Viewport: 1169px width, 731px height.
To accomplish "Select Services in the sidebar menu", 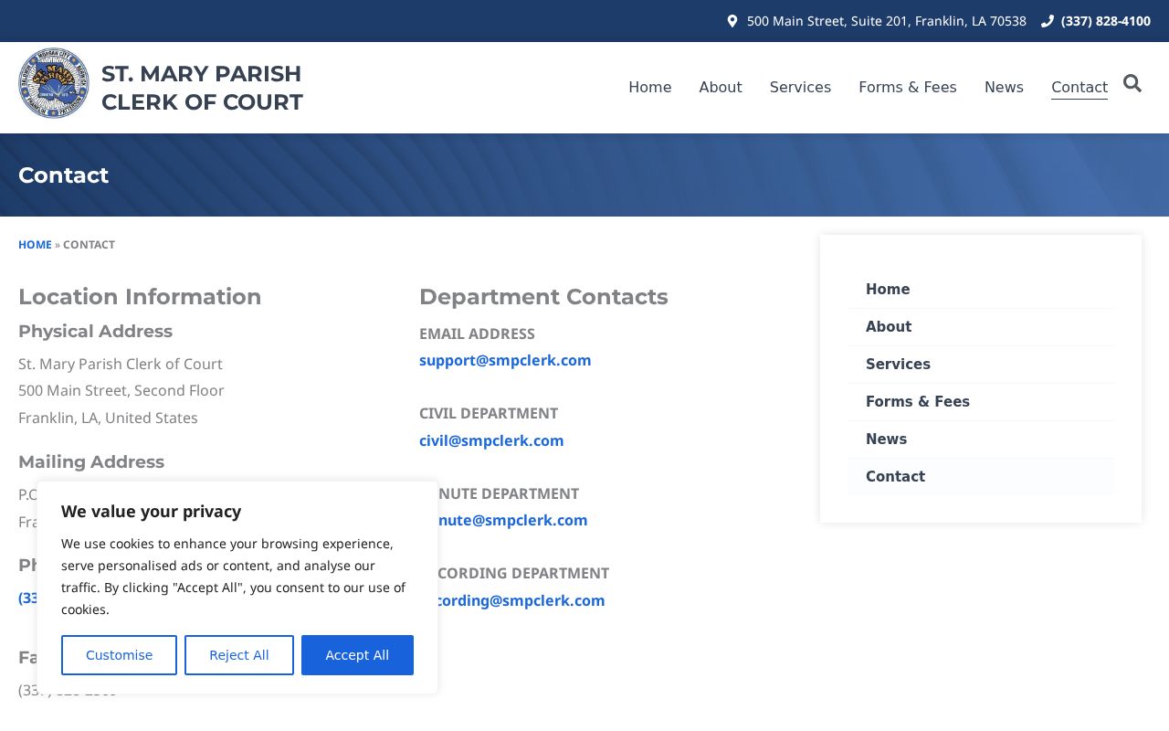I will click(x=981, y=365).
